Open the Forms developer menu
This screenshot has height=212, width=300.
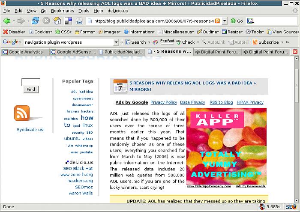pos(85,32)
